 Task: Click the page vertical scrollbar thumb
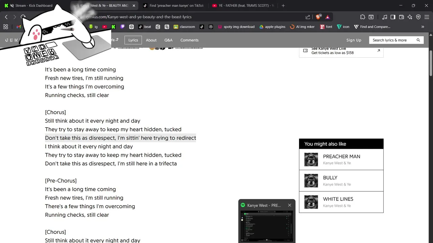pyautogui.click(x=431, y=63)
